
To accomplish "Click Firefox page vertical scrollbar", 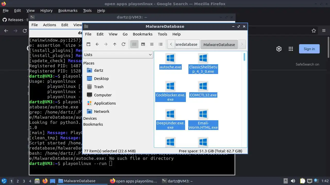I will [328, 48].
